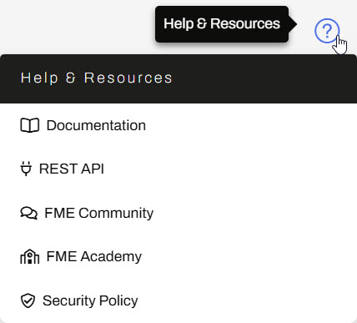Click the school building FME Academy icon
The width and height of the screenshot is (357, 323).
click(30, 256)
